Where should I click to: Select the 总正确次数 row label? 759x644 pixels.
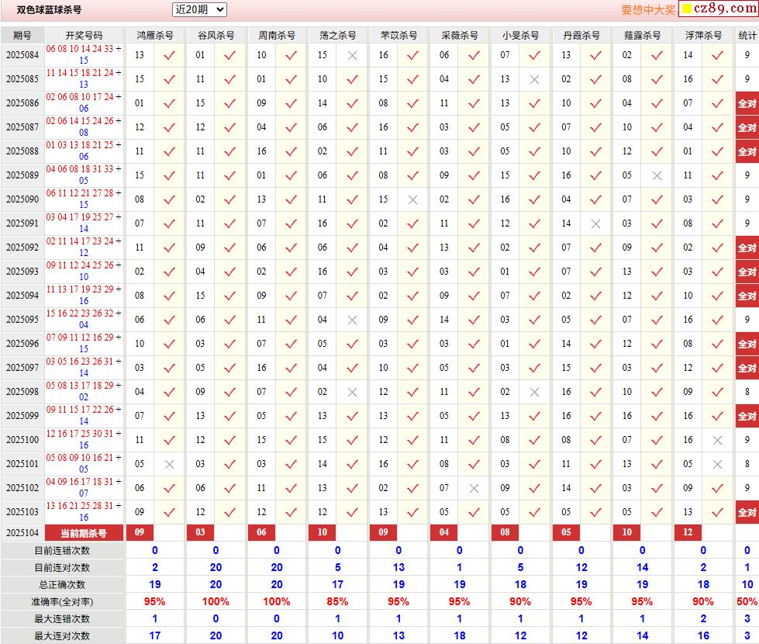point(63,585)
